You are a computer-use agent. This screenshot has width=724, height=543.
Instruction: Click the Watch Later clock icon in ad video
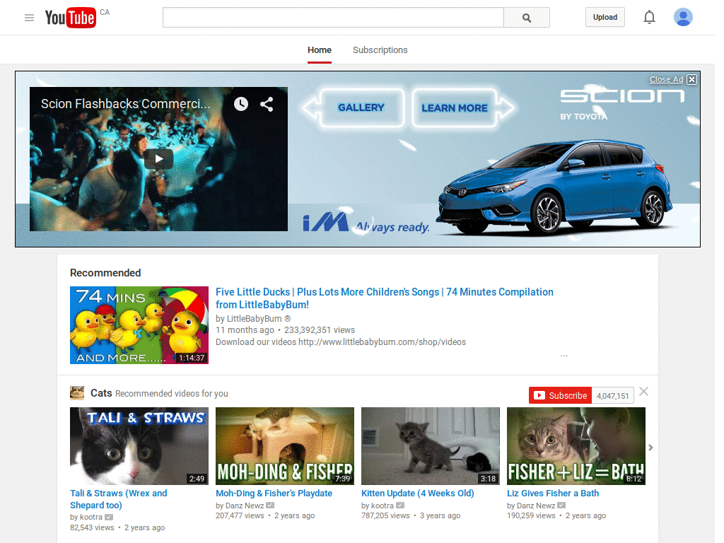click(x=240, y=104)
